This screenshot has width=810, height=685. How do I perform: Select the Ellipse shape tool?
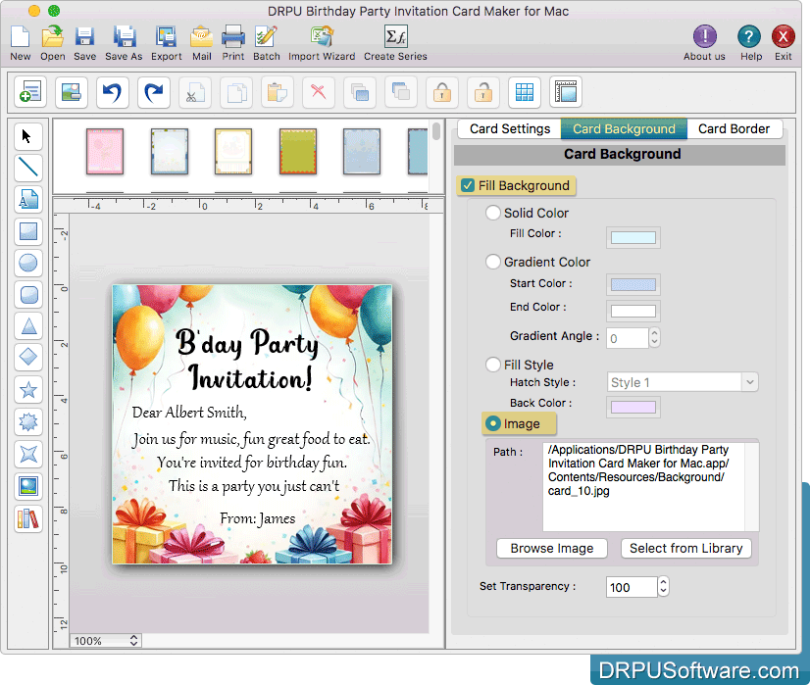[27, 263]
